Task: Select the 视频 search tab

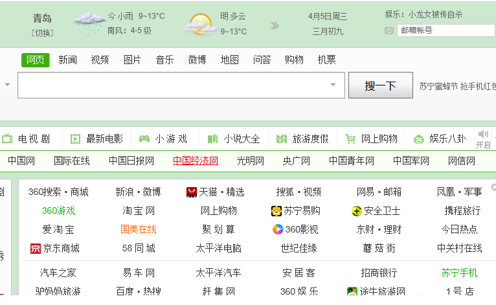Action: (100, 60)
